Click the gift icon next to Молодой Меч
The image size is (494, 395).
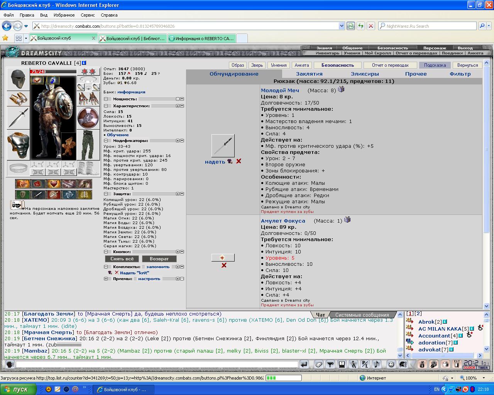coord(341,89)
